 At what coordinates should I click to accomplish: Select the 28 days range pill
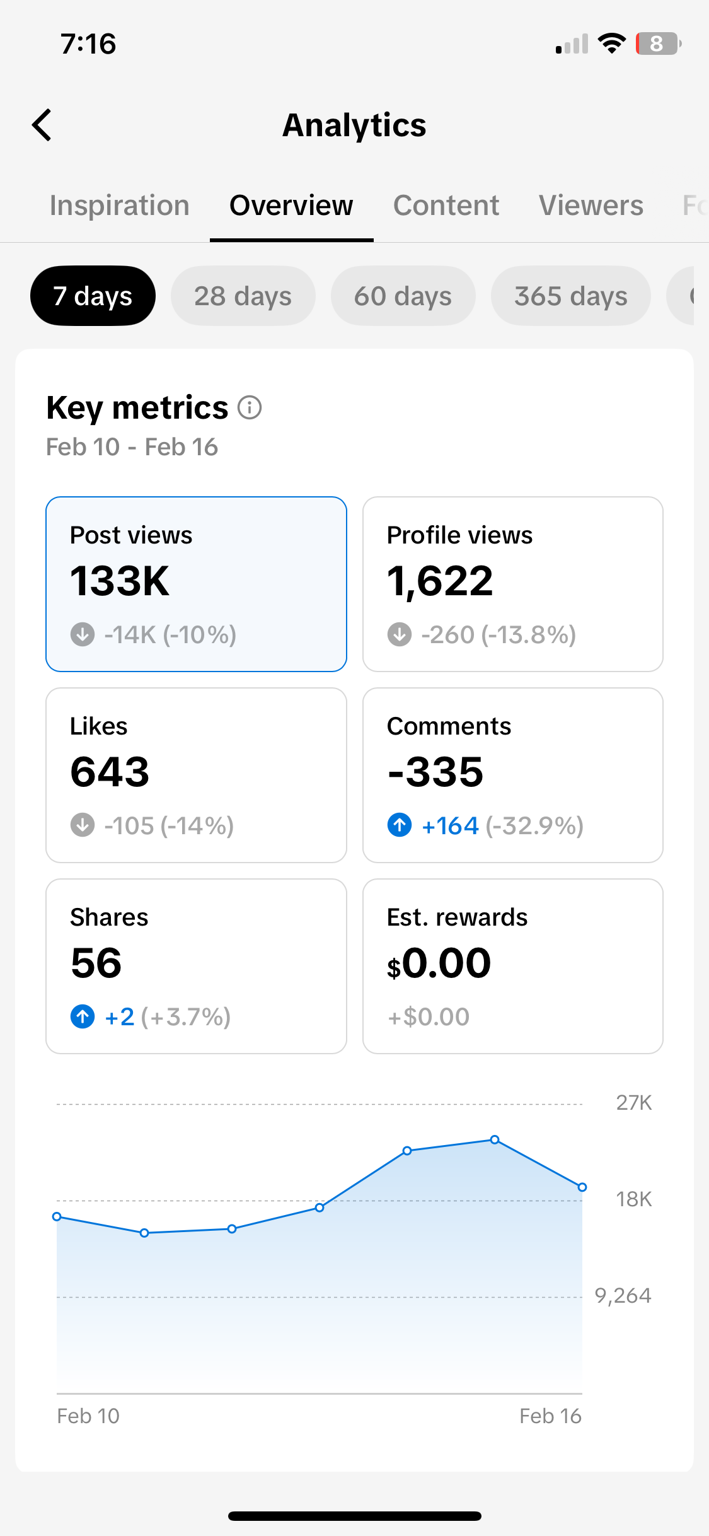click(243, 296)
